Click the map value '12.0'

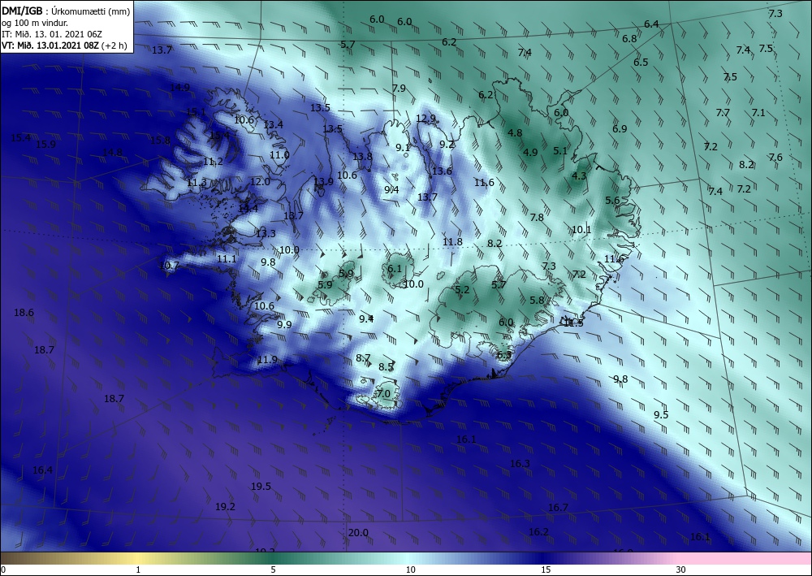point(260,181)
